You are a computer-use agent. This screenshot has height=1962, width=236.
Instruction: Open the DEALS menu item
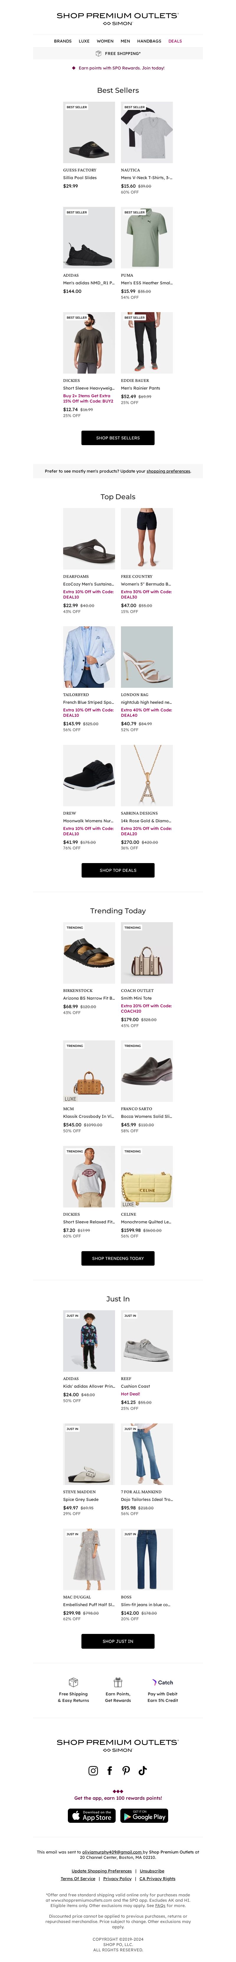point(175,41)
